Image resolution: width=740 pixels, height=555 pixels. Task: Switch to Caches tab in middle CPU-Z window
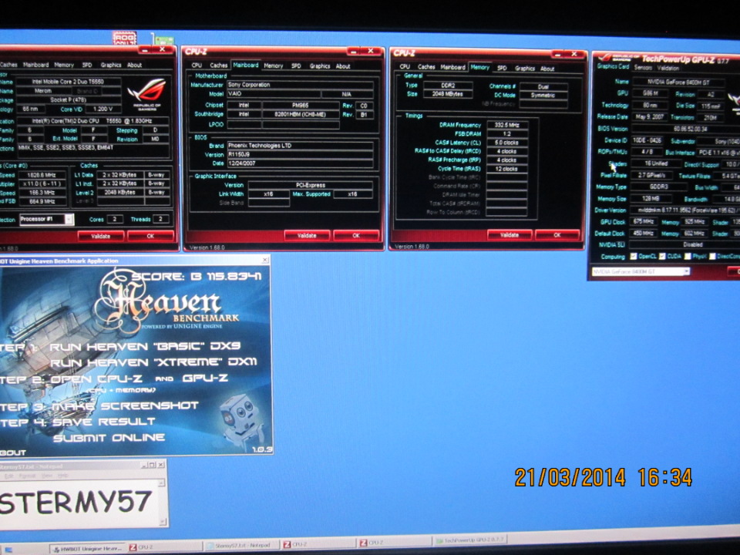click(x=218, y=66)
